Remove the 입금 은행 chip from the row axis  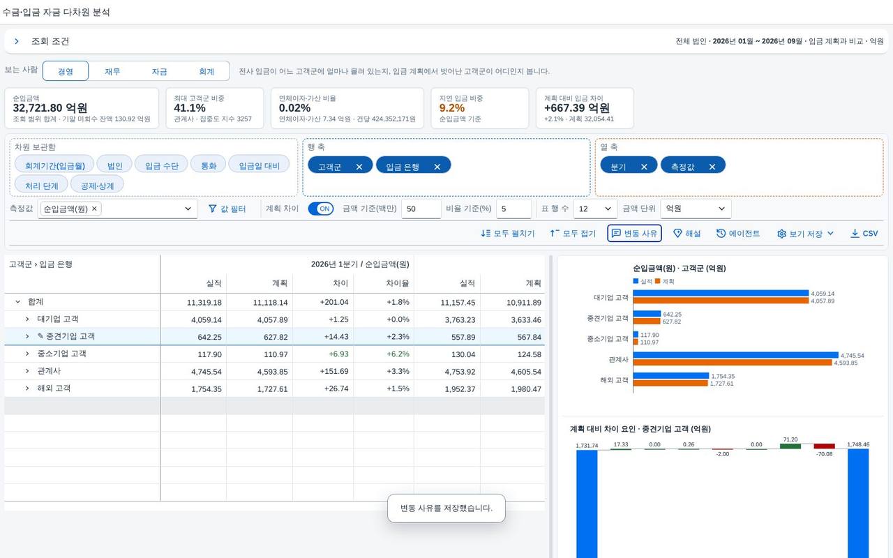[437, 167]
